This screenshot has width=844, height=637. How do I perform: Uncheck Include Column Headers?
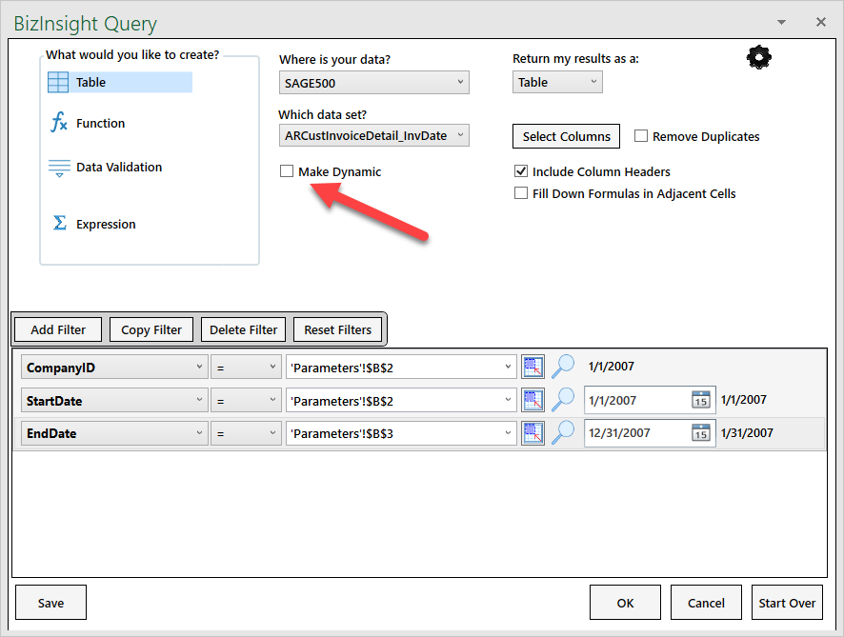pyautogui.click(x=520, y=171)
